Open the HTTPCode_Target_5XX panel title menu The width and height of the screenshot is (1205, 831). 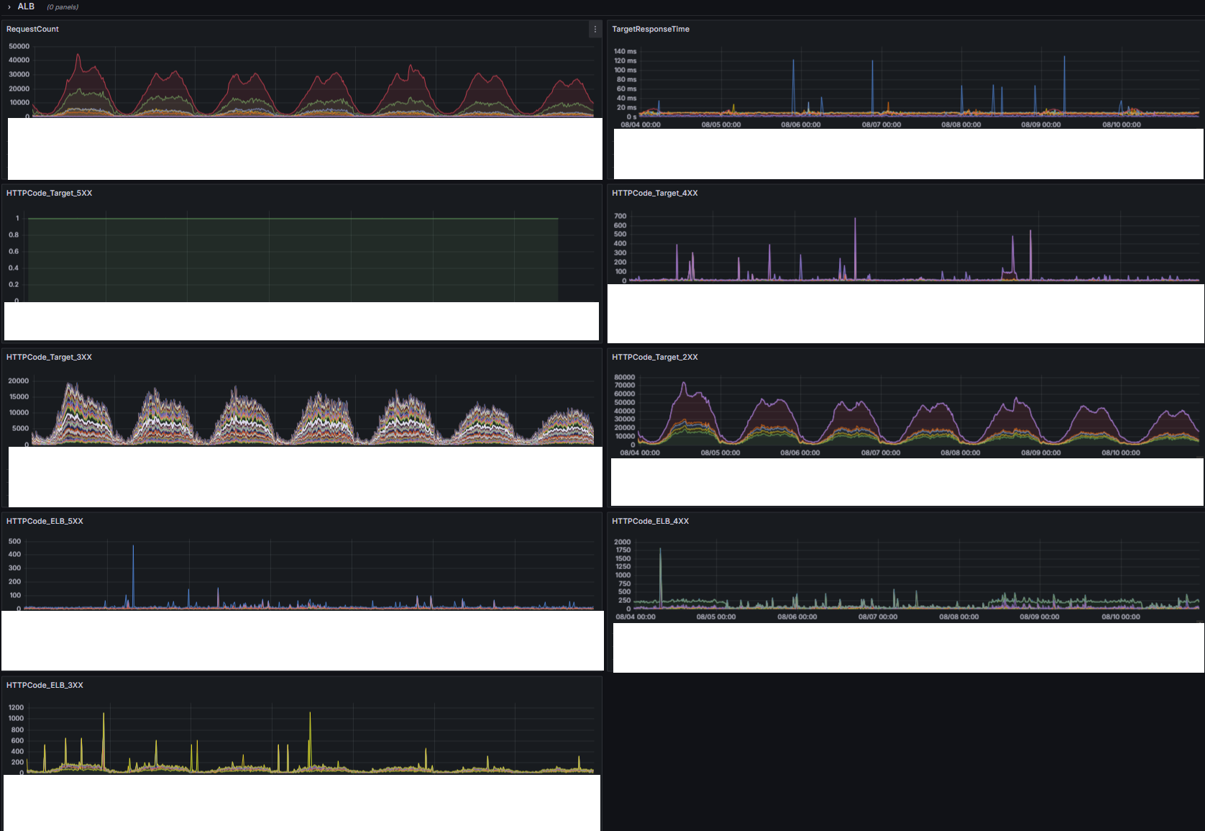click(50, 193)
